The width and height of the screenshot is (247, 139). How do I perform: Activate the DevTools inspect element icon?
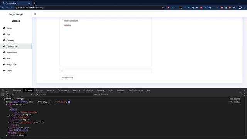tap(3, 90)
